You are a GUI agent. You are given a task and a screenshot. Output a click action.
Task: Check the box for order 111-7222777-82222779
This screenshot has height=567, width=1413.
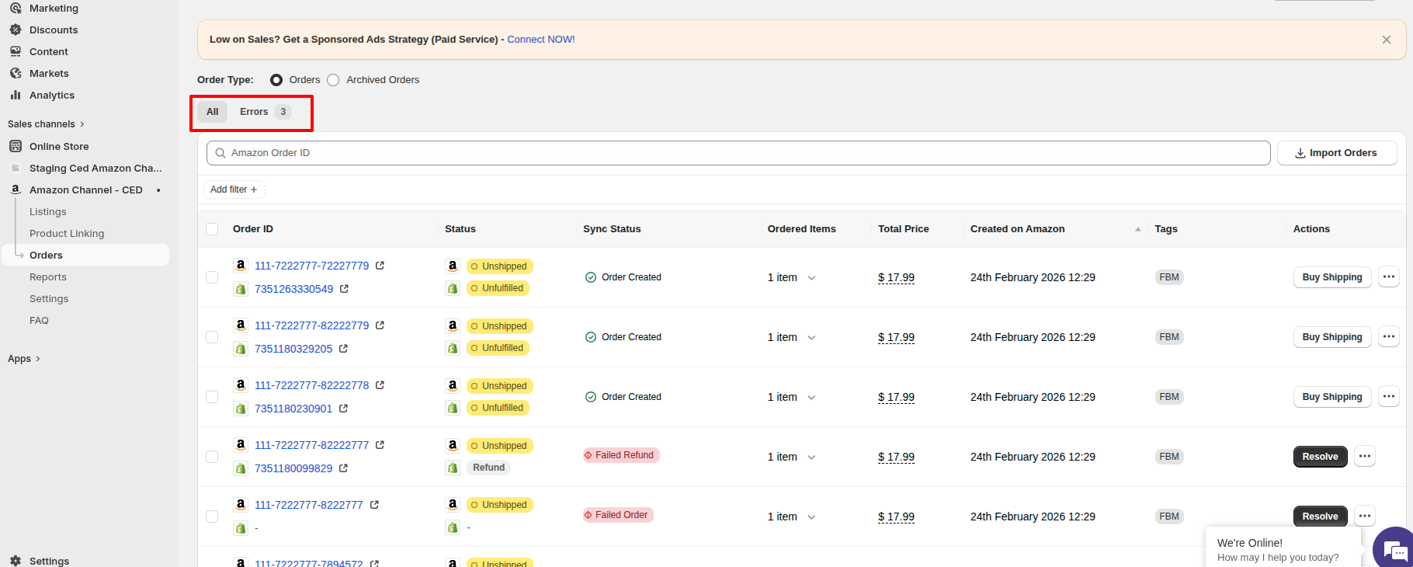[212, 337]
